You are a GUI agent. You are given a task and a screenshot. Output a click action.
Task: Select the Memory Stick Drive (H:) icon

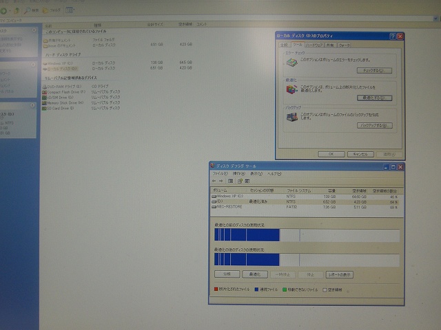(x=44, y=103)
